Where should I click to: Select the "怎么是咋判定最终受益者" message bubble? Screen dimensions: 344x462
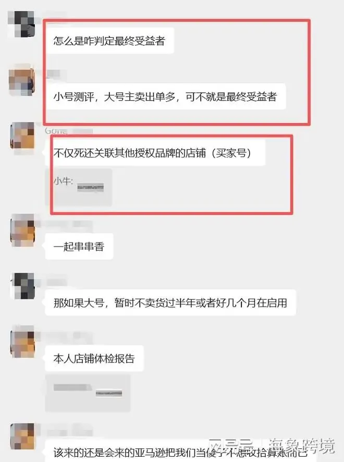(x=109, y=41)
